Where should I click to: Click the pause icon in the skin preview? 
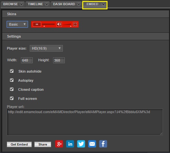(37, 24)
